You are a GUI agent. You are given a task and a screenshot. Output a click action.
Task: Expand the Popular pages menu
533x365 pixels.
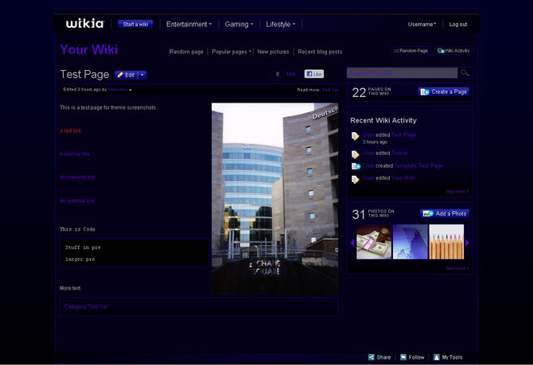pyautogui.click(x=231, y=52)
